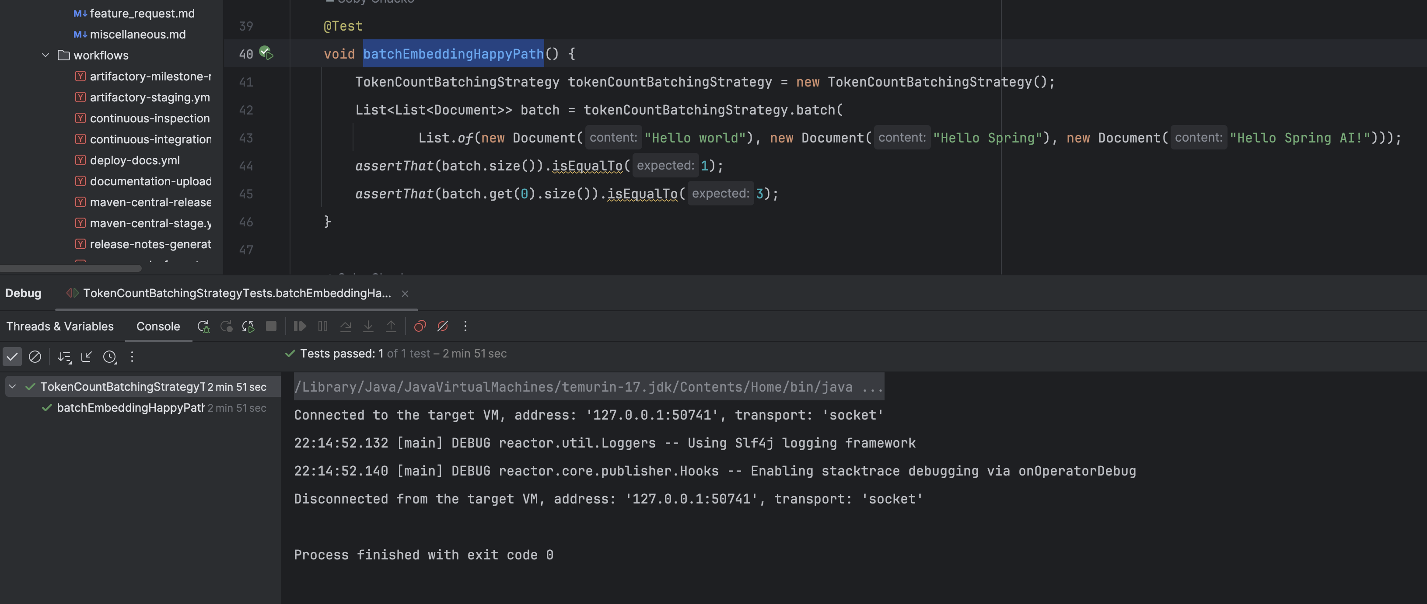Close the TokenCountBatchingStrategyTests debug session tab
This screenshot has width=1427, height=604.
(405, 293)
